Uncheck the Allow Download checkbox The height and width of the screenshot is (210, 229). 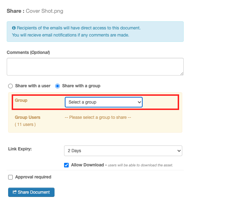66,165
